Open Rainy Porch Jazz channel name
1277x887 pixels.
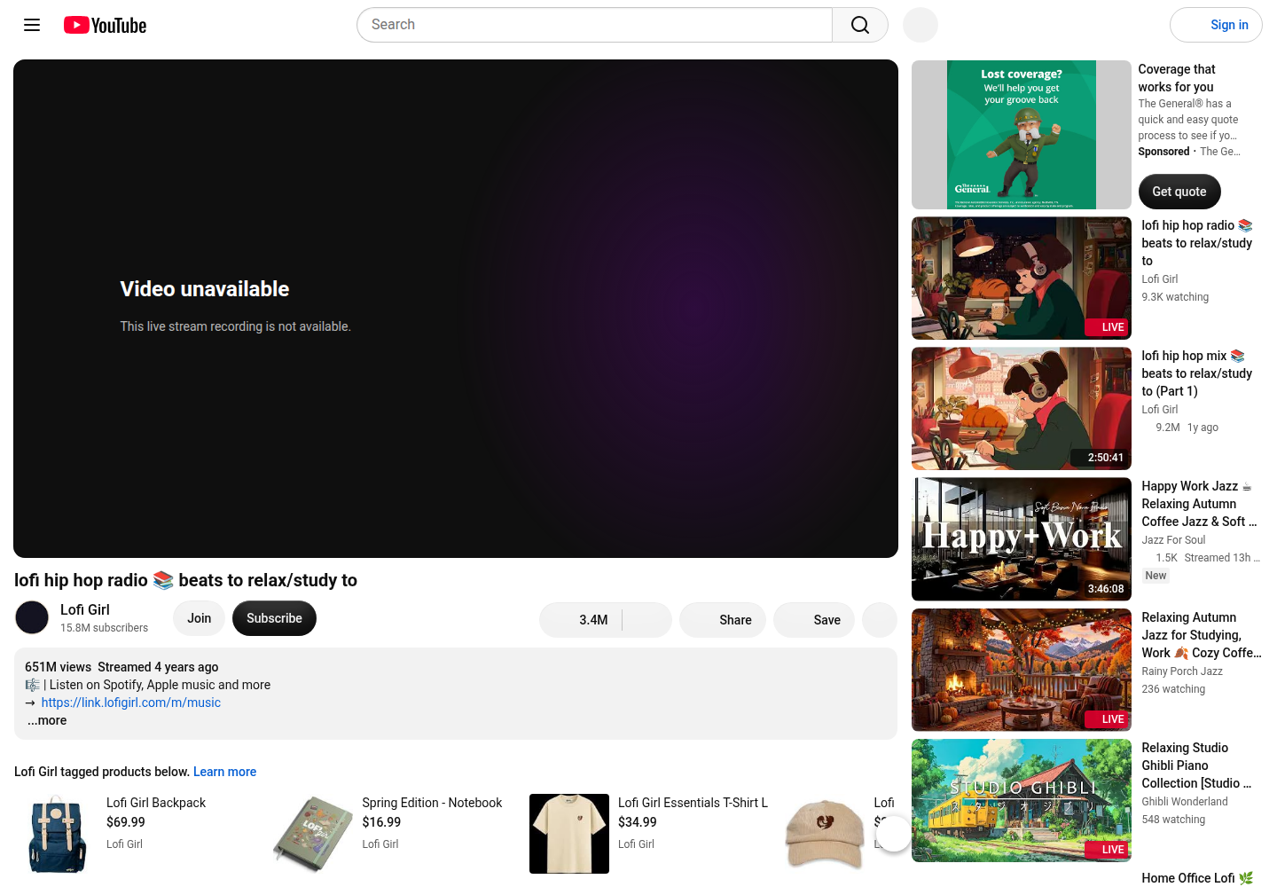click(x=1182, y=671)
